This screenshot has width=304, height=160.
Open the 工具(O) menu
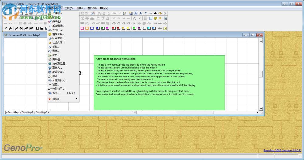pos(69,8)
